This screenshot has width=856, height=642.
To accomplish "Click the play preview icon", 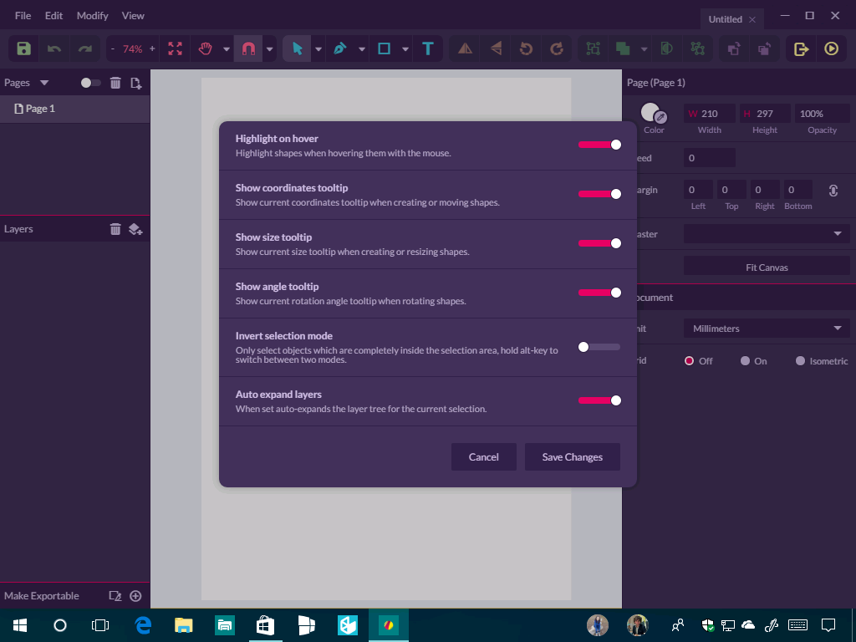I will point(832,48).
